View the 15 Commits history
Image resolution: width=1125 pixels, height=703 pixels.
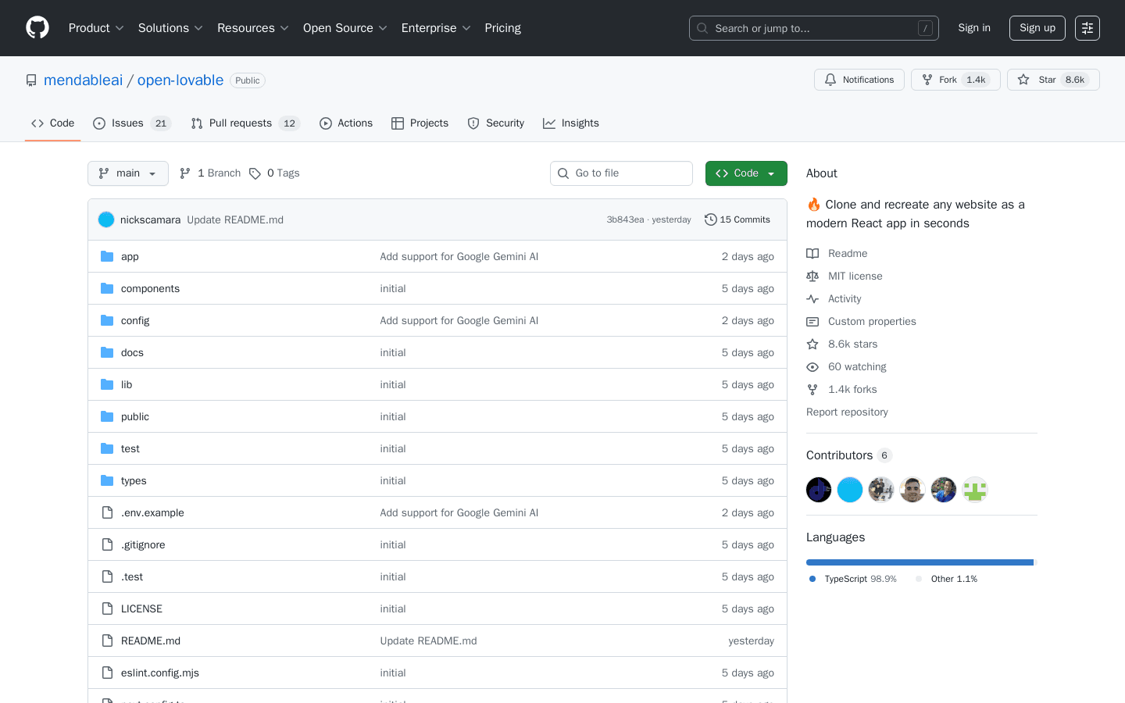point(737,219)
